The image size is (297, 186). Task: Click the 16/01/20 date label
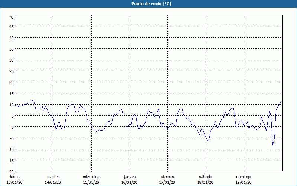(130, 182)
